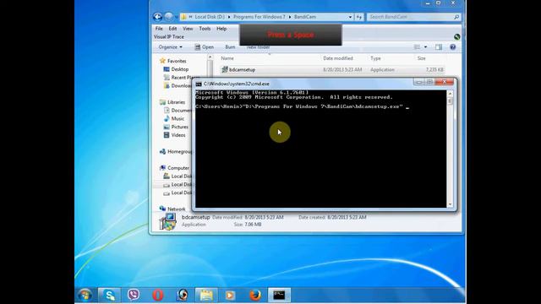This screenshot has width=541, height=304.
Task: Click the search magnifier in Explorer
Action: (x=456, y=17)
